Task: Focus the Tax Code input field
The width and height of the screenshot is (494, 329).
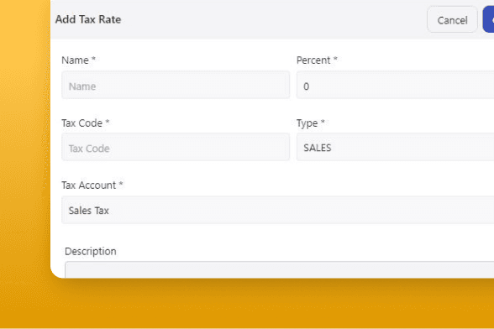Action: point(176,147)
